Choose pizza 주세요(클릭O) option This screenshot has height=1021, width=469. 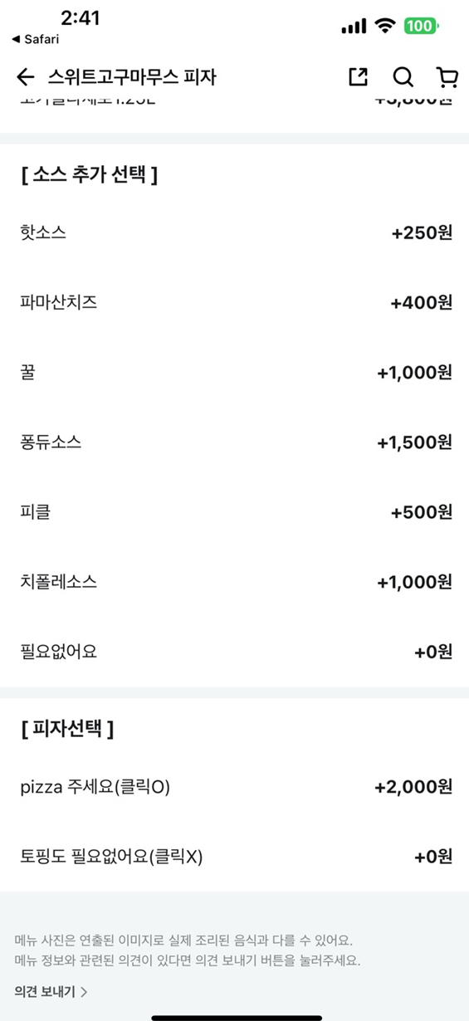234,786
